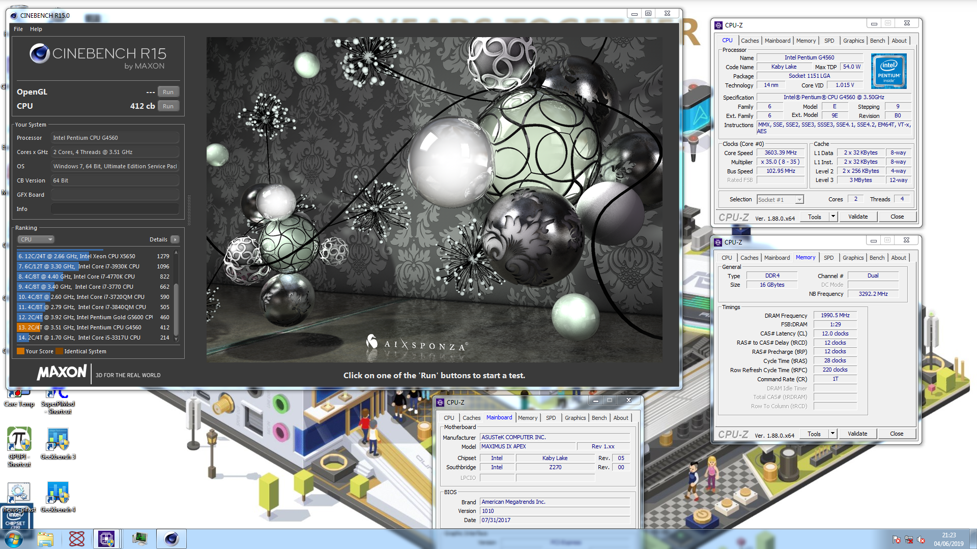977x549 pixels.
Task: Click the Windows Start orb
Action: point(14,539)
